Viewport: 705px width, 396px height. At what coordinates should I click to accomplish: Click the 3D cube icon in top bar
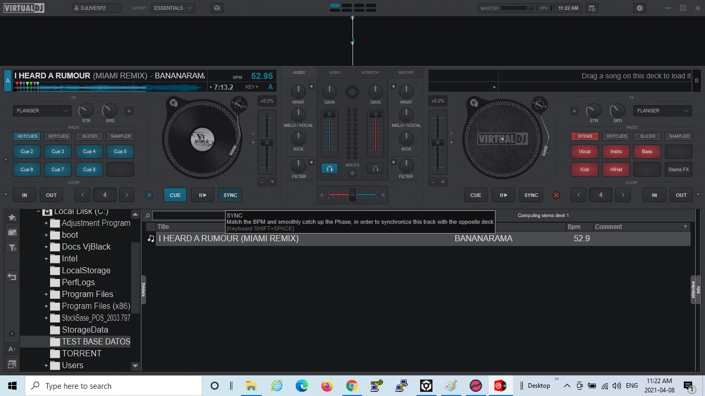pos(217,8)
